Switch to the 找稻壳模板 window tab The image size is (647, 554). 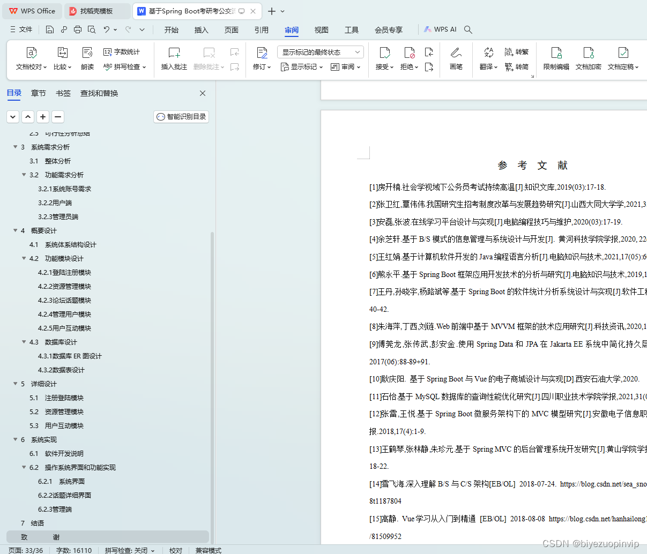click(x=96, y=11)
